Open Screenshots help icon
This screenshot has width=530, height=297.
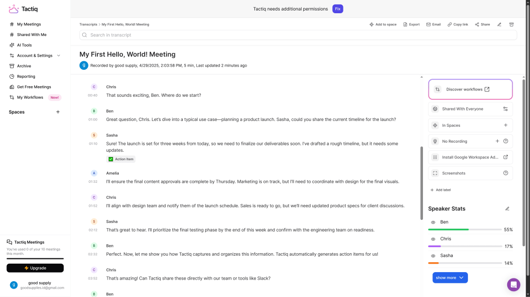pyautogui.click(x=506, y=173)
